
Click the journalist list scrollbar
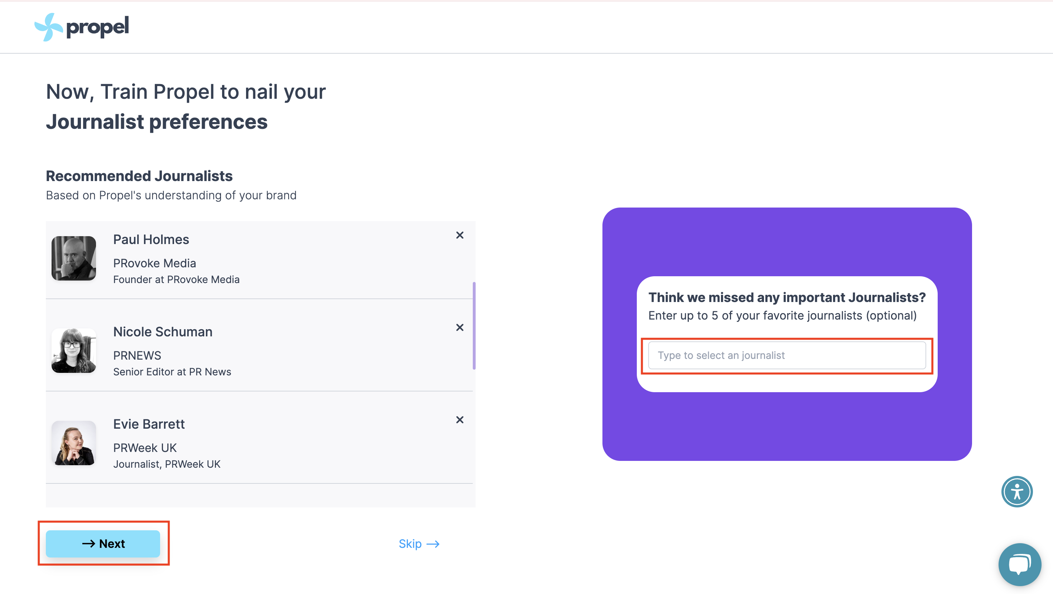coord(474,326)
